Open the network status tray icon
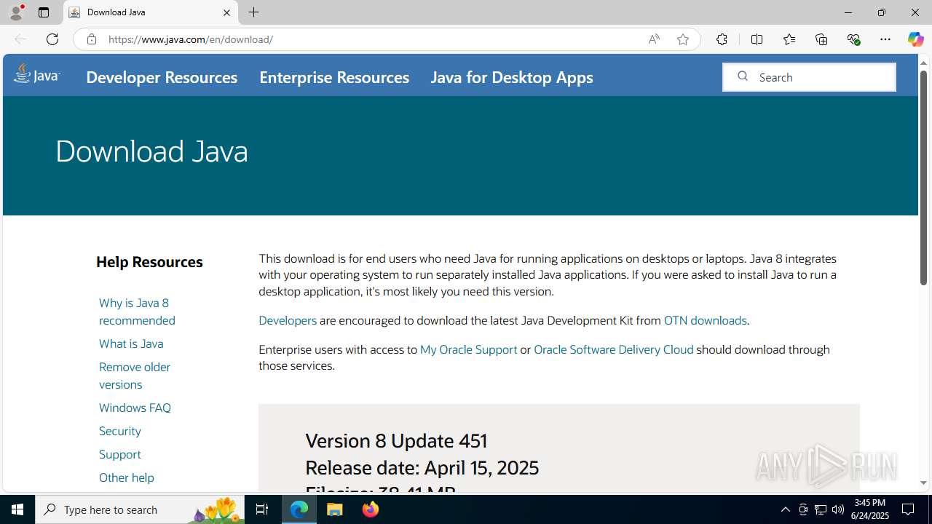This screenshot has height=524, width=932. coord(821,509)
